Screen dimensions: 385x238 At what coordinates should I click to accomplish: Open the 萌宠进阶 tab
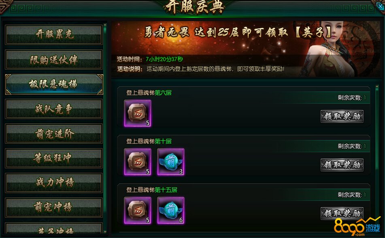point(54,134)
